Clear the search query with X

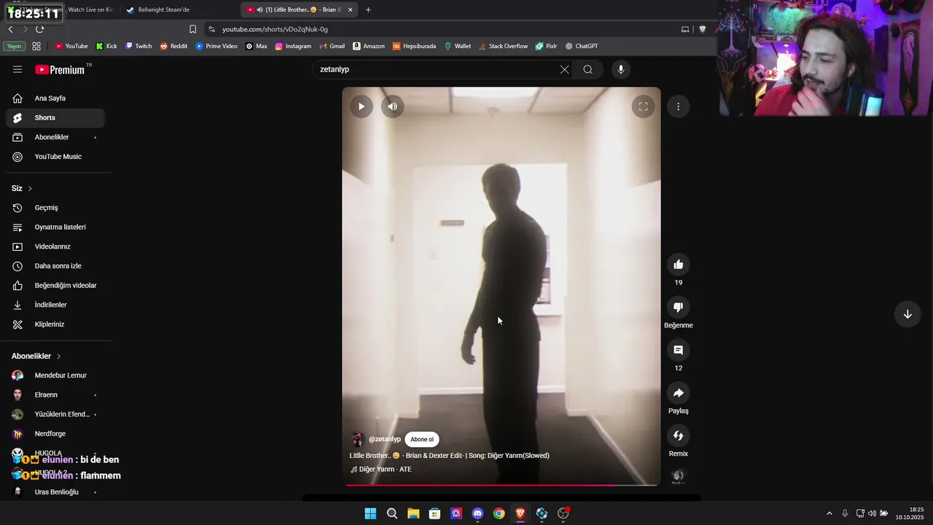click(564, 69)
